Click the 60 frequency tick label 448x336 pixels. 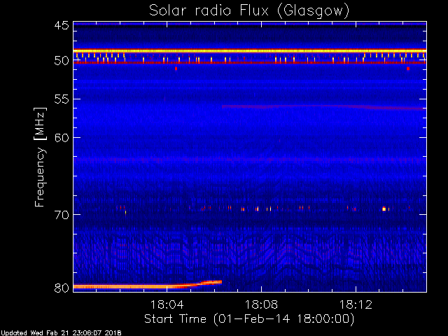tap(62, 138)
